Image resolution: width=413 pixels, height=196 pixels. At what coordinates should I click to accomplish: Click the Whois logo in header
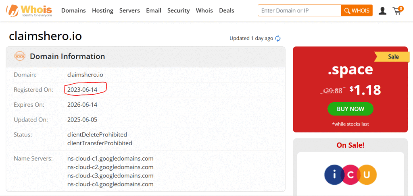pos(29,10)
